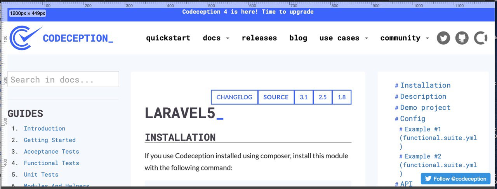Screen dimensions: 497x189
Task: Click the Codeception 4 upgrade banner
Action: pyautogui.click(x=248, y=12)
